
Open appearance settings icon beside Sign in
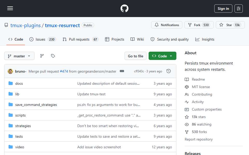(239, 9)
